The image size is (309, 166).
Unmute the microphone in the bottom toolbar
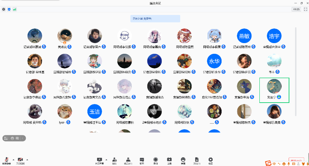6,160
